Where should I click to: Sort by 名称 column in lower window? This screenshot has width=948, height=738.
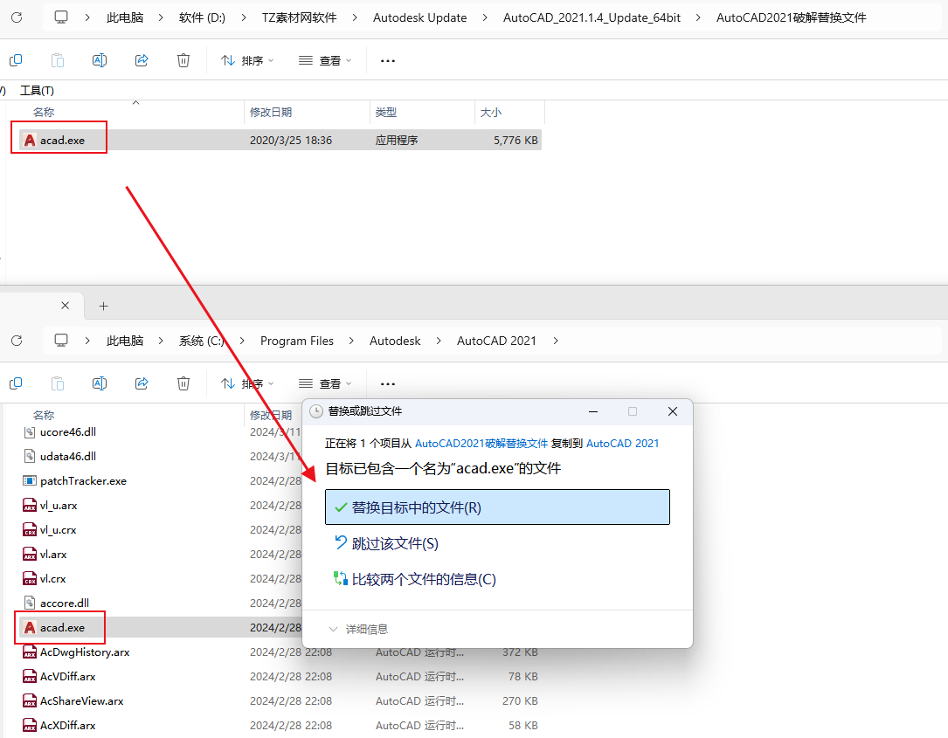pos(44,415)
